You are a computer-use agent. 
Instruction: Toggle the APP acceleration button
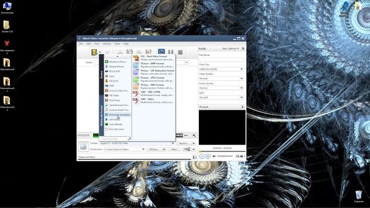click(186, 135)
